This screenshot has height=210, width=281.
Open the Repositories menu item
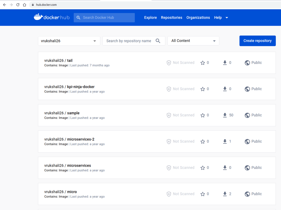click(171, 17)
